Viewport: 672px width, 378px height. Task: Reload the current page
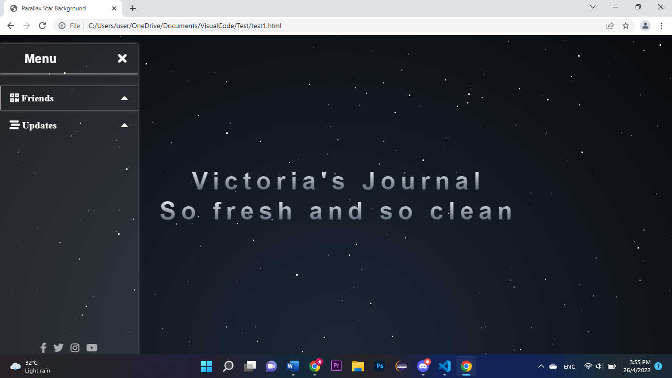coord(42,26)
